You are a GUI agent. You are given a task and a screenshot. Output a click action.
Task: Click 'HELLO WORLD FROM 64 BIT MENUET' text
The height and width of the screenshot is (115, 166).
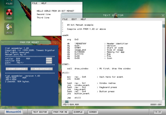click(x=55, y=11)
